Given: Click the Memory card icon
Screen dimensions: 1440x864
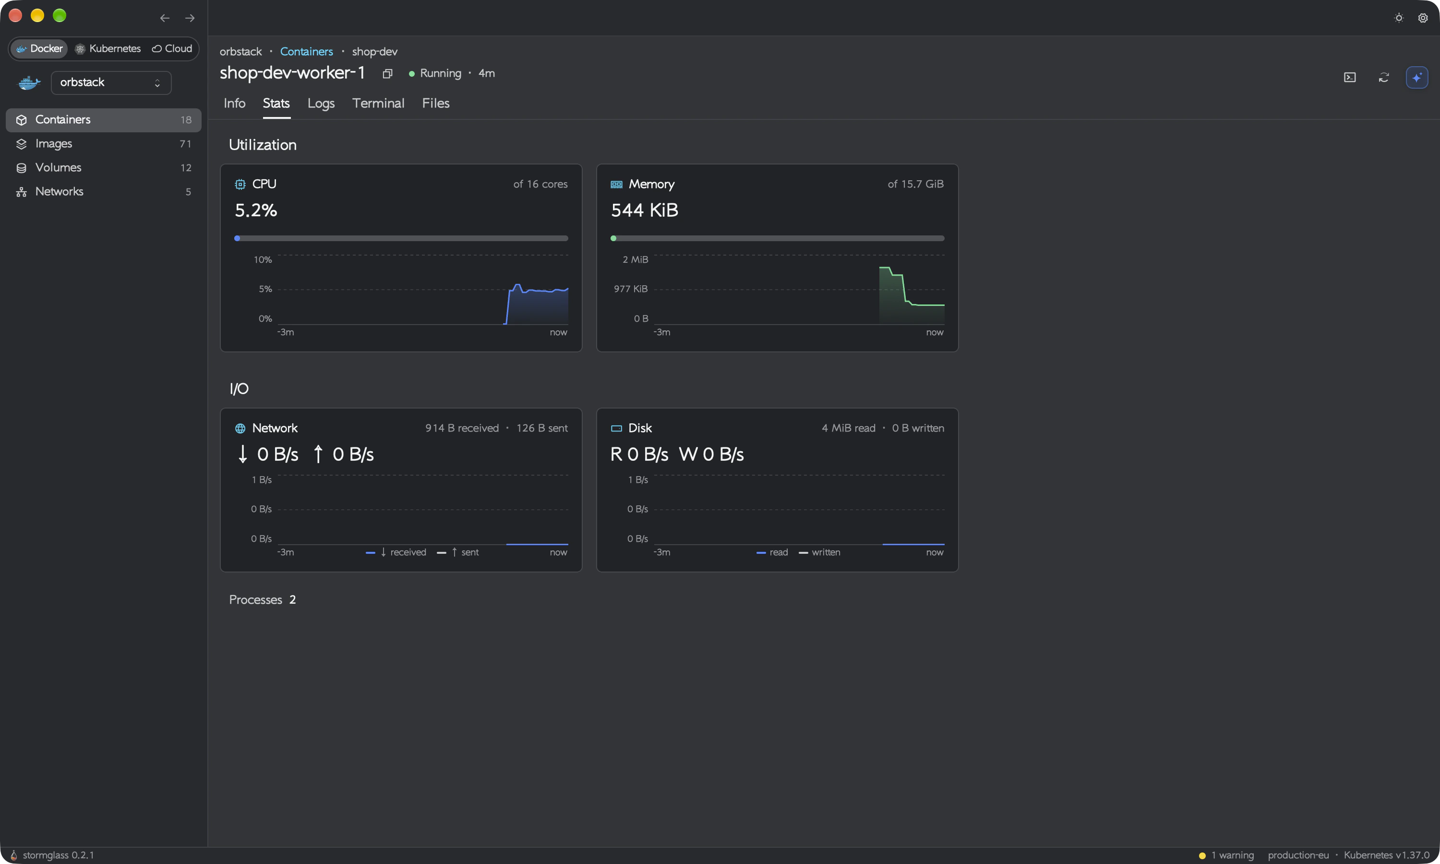Looking at the screenshot, I should click(616, 185).
